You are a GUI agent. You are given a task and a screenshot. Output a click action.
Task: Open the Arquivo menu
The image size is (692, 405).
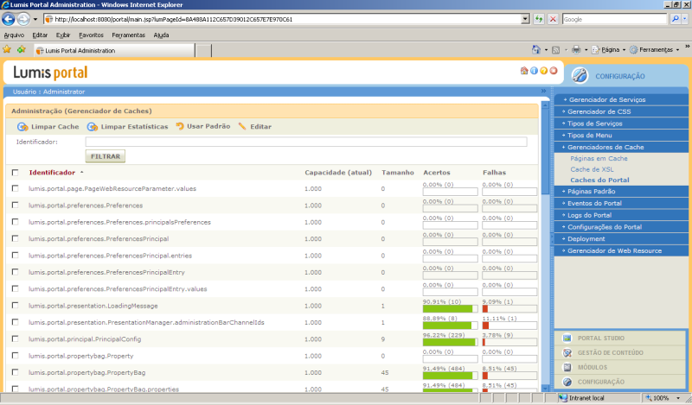[x=14, y=35]
